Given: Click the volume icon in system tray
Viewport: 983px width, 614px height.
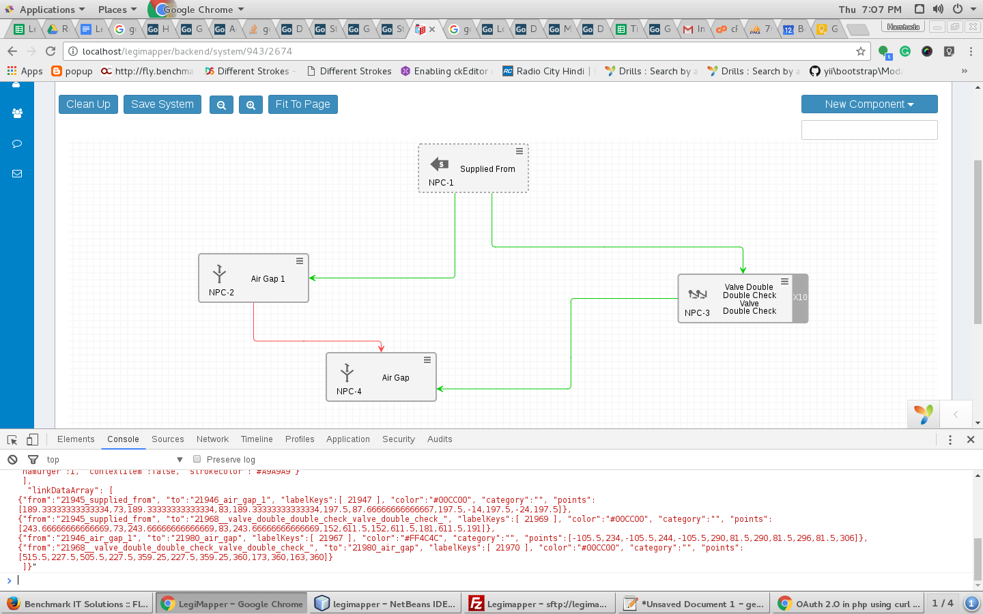Looking at the screenshot, I should (x=939, y=10).
